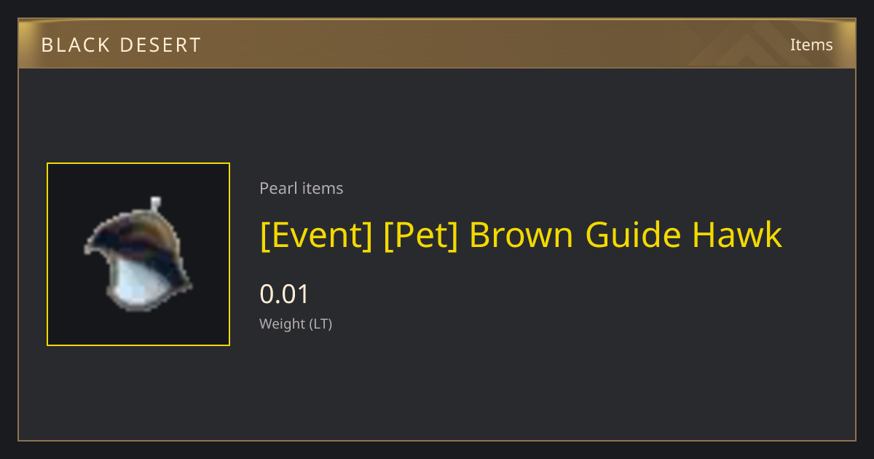Click the [Pet] tag in item title
874x459 pixels.
[420, 235]
